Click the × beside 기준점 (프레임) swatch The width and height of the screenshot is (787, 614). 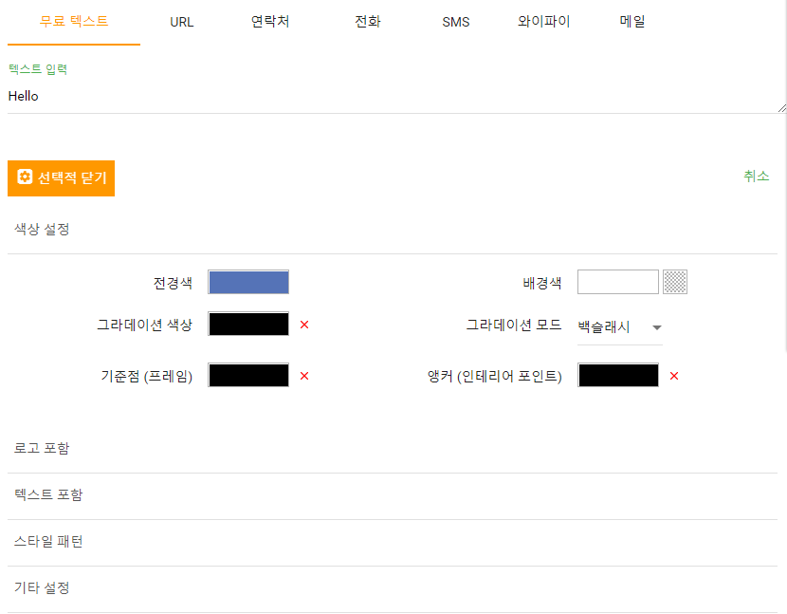[303, 375]
